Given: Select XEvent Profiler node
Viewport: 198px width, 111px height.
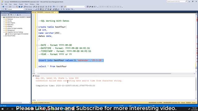Looking at the screenshot, I should click(11, 36).
